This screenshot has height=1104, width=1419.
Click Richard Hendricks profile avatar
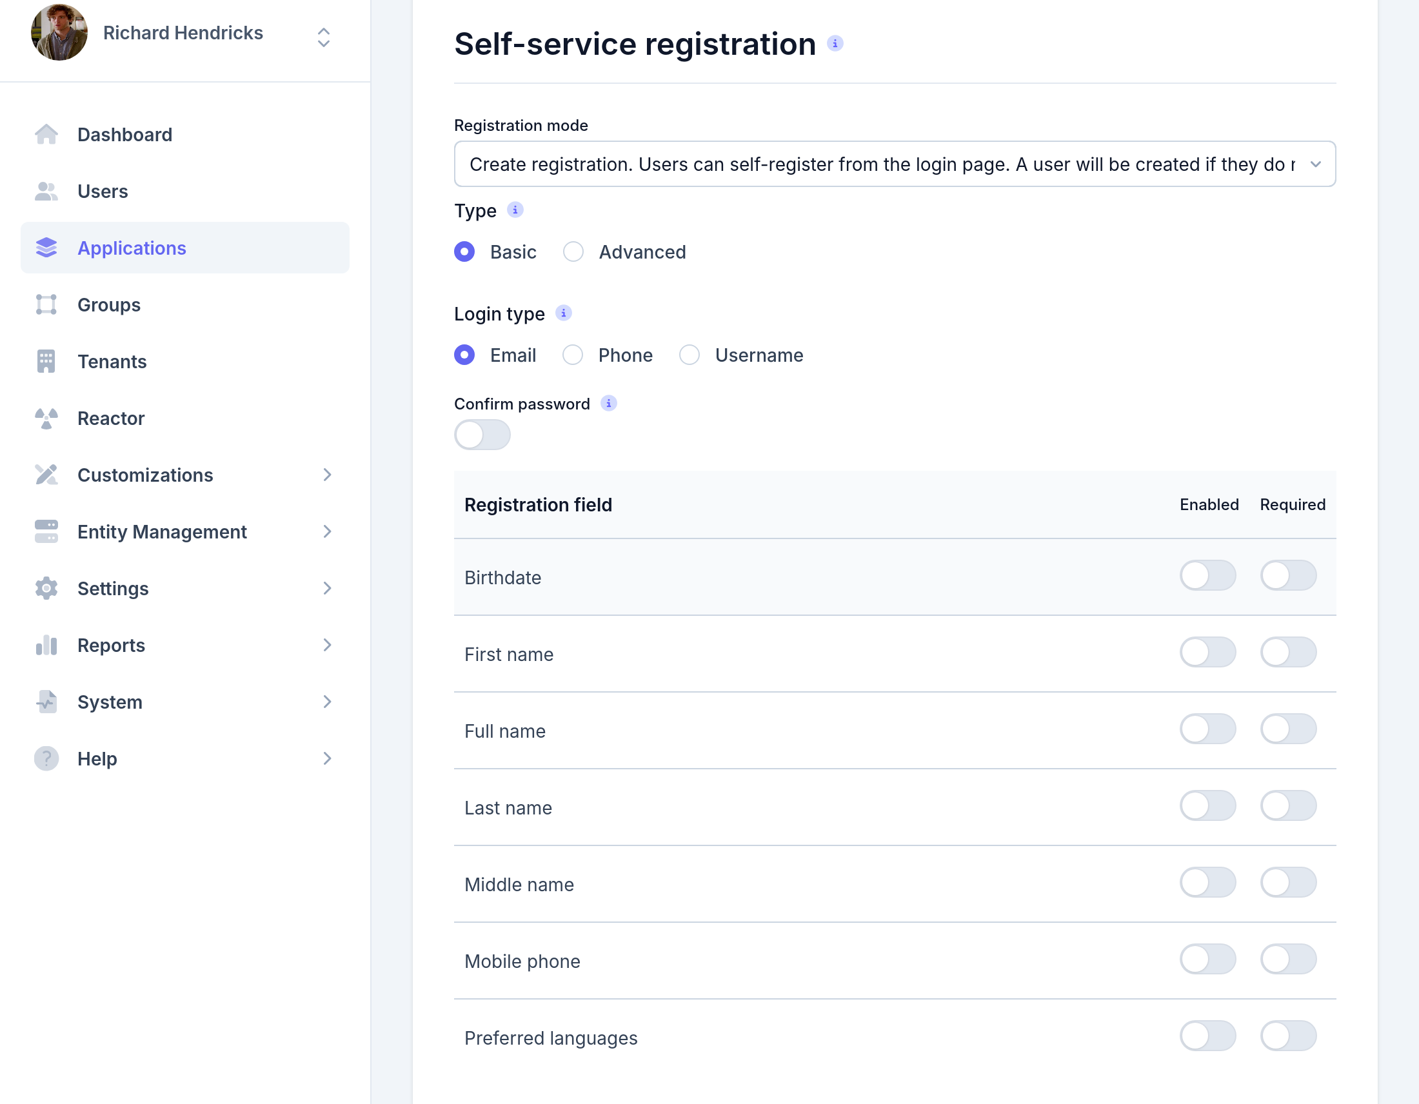pyautogui.click(x=59, y=32)
